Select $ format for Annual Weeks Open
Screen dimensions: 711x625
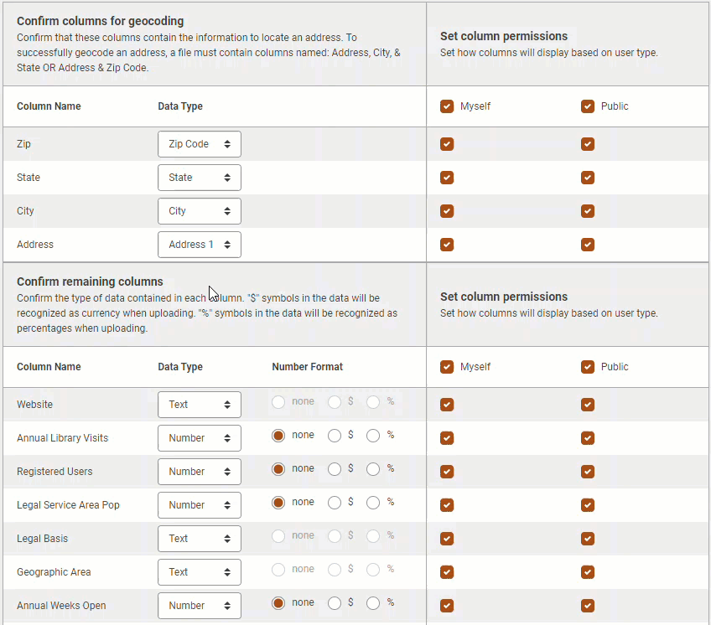(335, 603)
